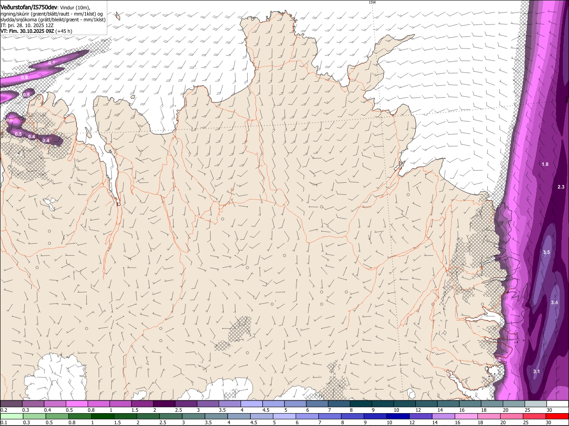Viewport: 569px width, 426px height.
Task: Click the 3.5 value on the map
Action: coord(546,252)
